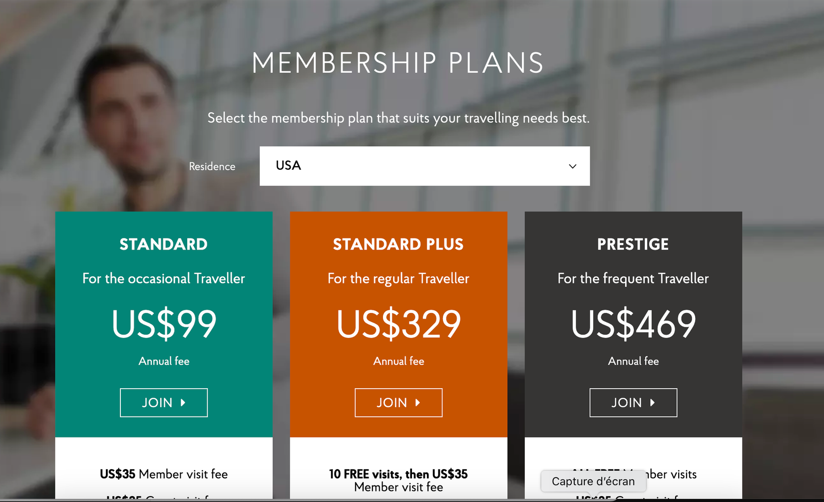The height and width of the screenshot is (502, 824).
Task: Click the US$469 annual fee price
Action: click(x=633, y=324)
